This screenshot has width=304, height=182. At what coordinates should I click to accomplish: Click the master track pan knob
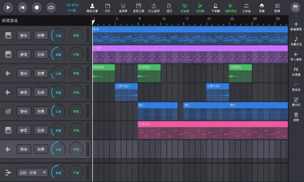[76, 172]
